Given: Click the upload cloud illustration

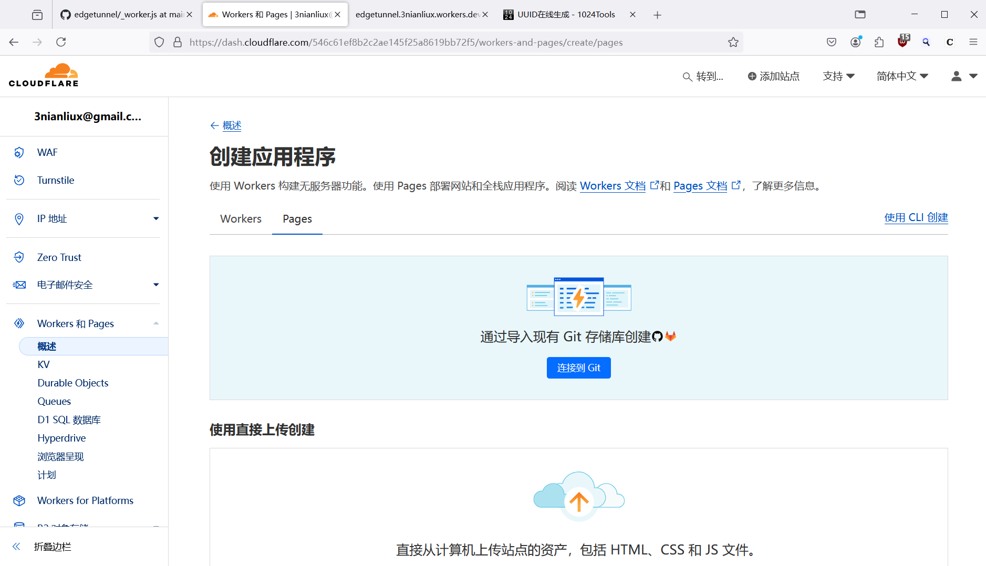Looking at the screenshot, I should tap(579, 496).
